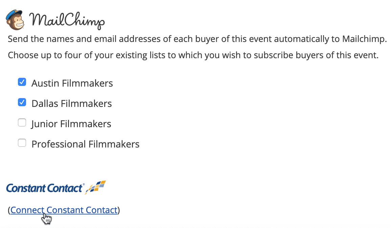Viewport: 391px width, 228px height.
Task: Click the "Dallas Filmmakers" list label
Action: 72,104
